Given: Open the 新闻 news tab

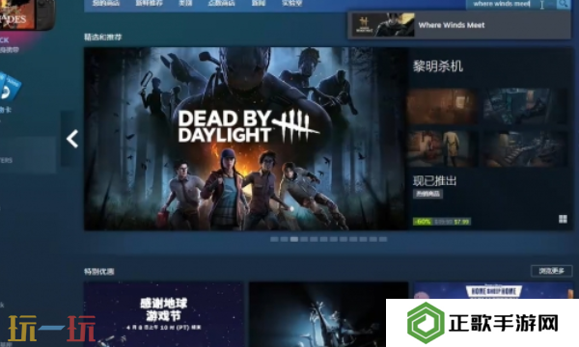Looking at the screenshot, I should coord(259,3).
